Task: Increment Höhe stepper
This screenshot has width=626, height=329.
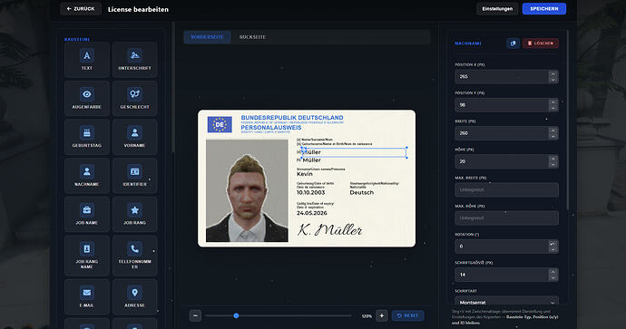Action: click(x=553, y=159)
